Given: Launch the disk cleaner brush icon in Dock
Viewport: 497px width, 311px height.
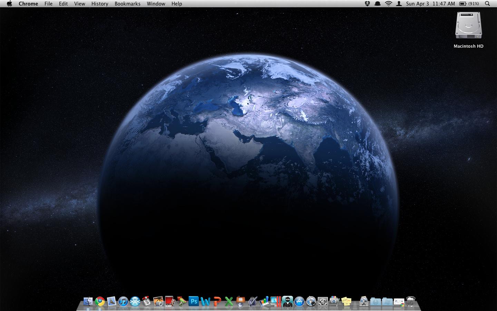Looking at the screenshot, I should point(311,301).
